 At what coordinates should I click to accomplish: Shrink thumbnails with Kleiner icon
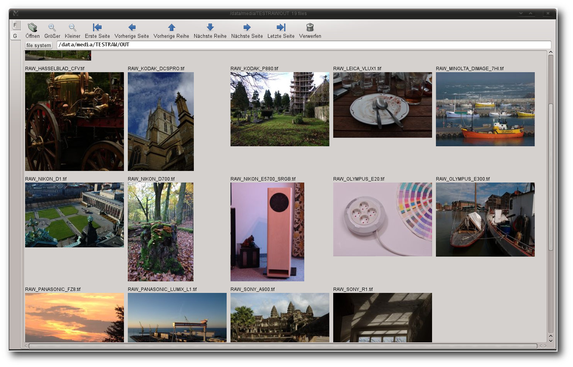[x=72, y=27]
